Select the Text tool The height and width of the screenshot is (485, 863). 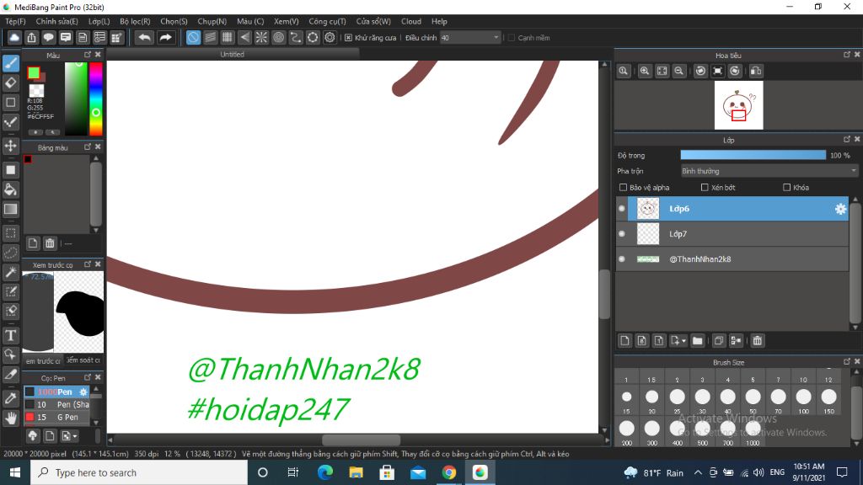pyautogui.click(x=11, y=335)
